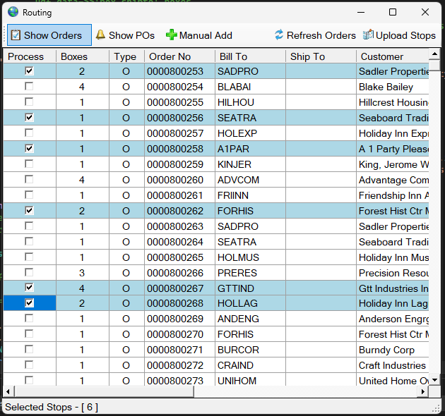Click the Boxes column header

point(83,56)
